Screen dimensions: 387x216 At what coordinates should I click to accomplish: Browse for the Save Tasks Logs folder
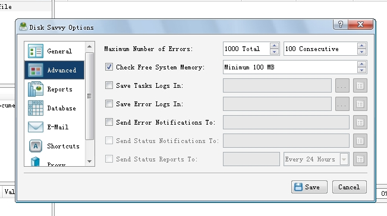click(x=342, y=85)
